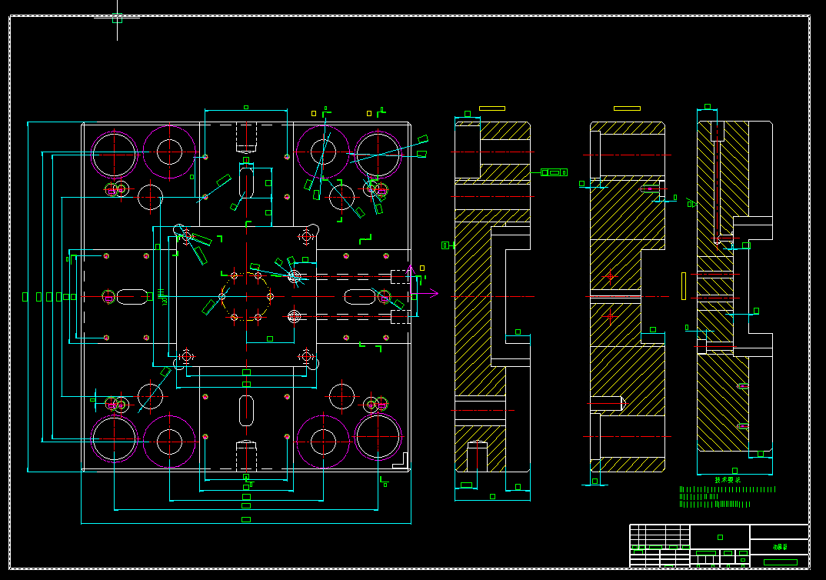
Task: Select vertical yellow box left of right section
Action: coord(684,286)
